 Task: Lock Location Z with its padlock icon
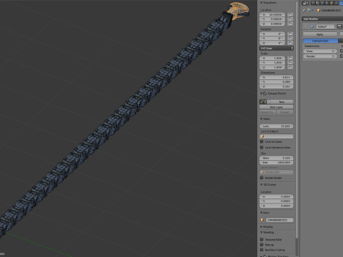290,24
